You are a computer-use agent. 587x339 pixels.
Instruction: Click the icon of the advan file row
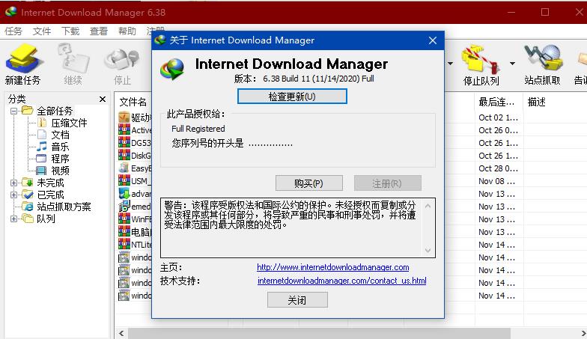124,193
